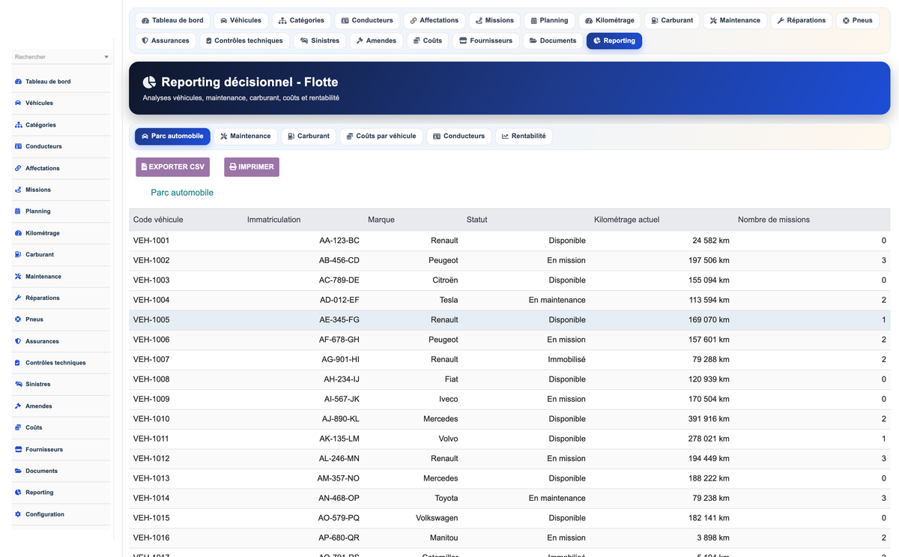Click the Contrôles techniques clipboard icon in sidebar

18,363
